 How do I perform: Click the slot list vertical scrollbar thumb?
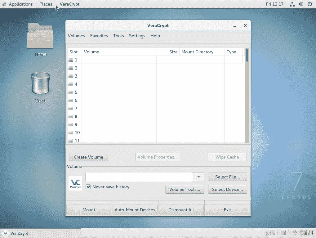coord(247,55)
